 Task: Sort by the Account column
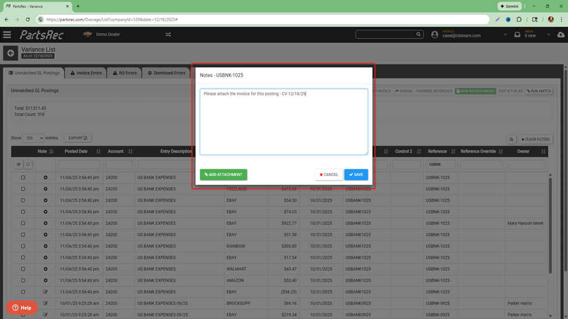[x=130, y=151]
